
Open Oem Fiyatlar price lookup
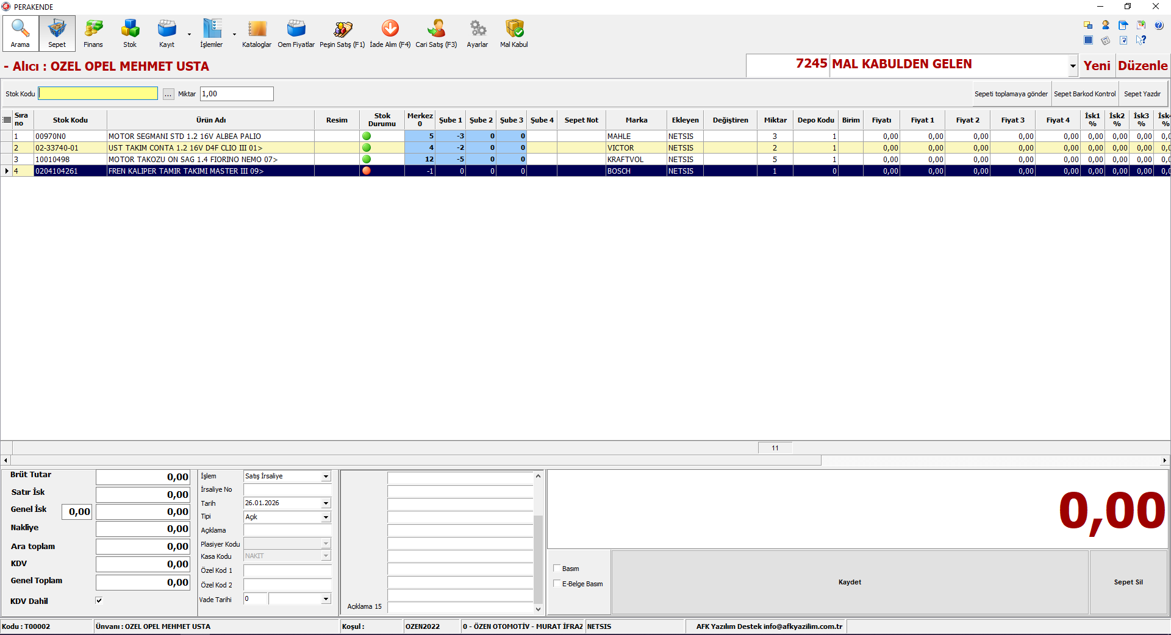[x=296, y=33]
